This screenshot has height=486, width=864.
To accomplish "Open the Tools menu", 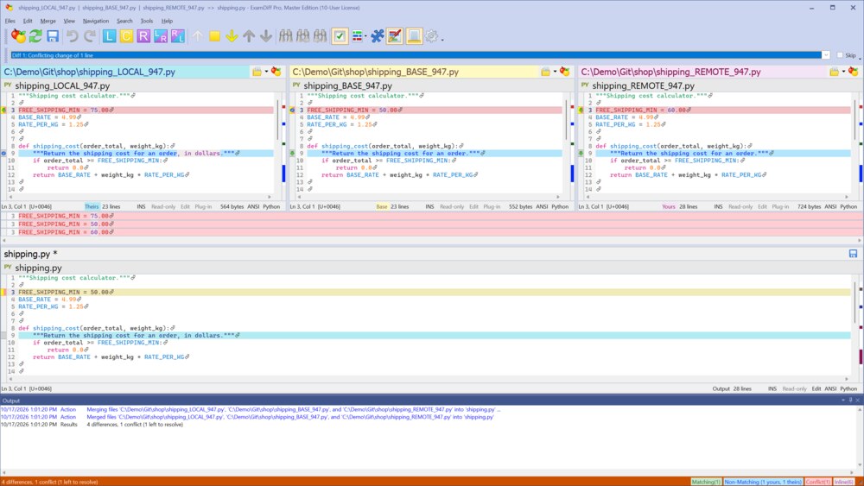I will (147, 21).
